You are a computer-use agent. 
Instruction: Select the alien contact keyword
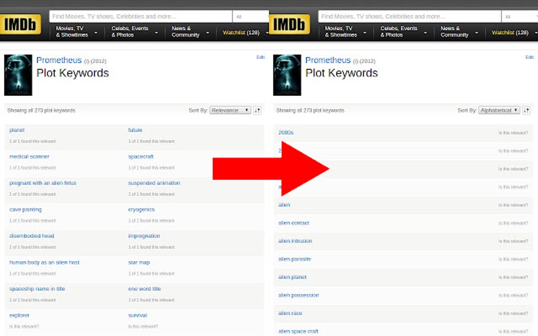293,223
